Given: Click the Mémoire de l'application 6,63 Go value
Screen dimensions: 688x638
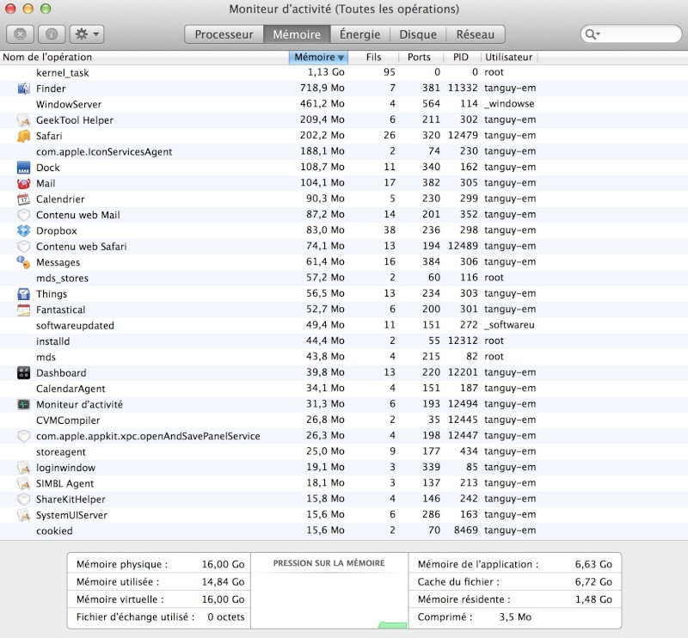Looking at the screenshot, I should (x=593, y=564).
